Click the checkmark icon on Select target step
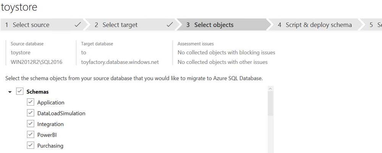382x153 pixels. [170, 25]
